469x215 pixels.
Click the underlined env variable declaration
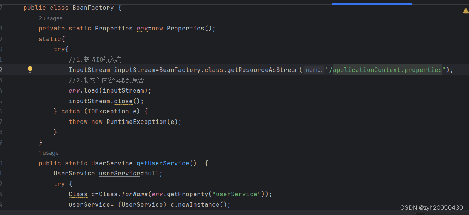[142, 29]
